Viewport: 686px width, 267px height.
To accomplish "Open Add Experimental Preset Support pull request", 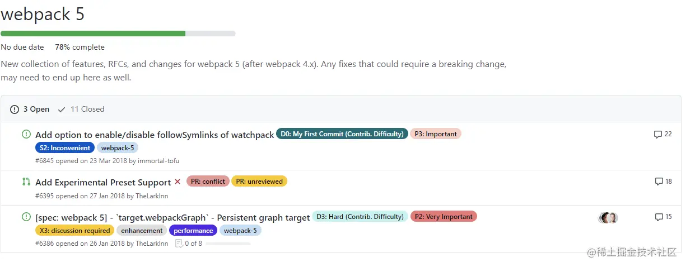I will [103, 182].
